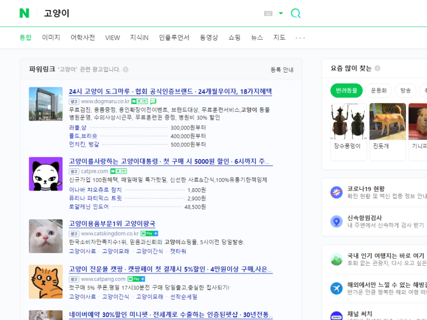427x320 pixels.
Task: Click the www.catpang.com URL
Action: 103,279
